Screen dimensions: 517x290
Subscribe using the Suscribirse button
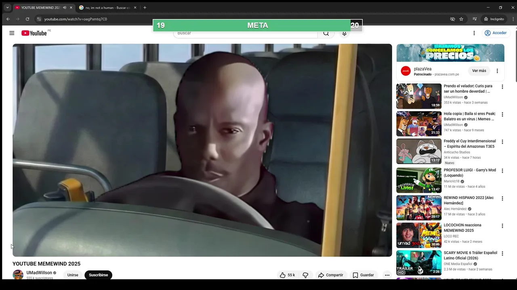98,275
